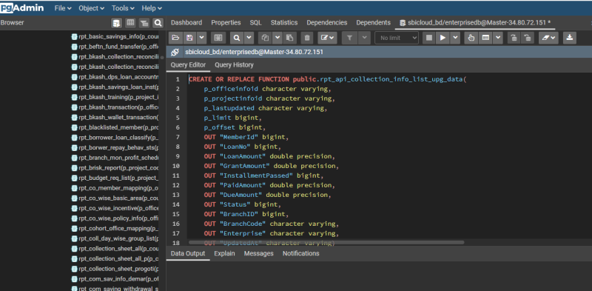
Task: Open the Find options dropdown arrow
Action: point(249,38)
